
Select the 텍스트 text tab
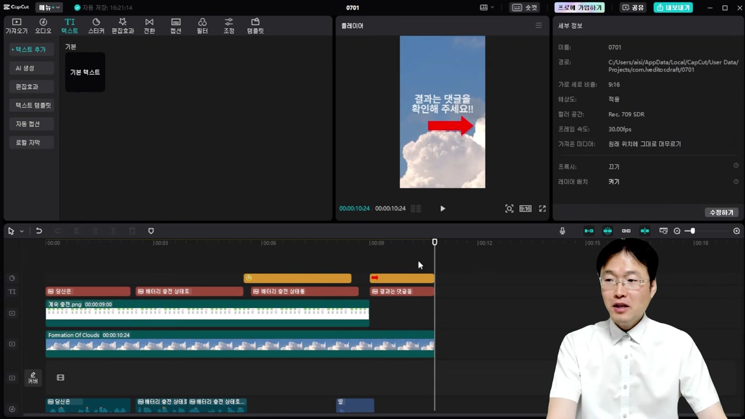[70, 25]
